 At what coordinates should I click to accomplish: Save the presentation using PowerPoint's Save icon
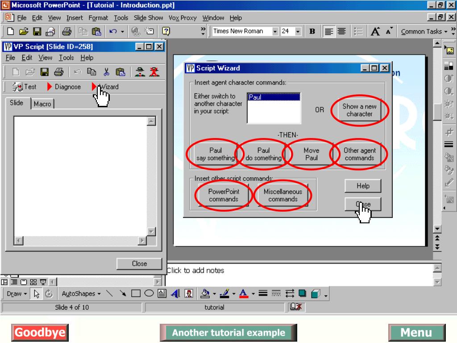click(37, 31)
